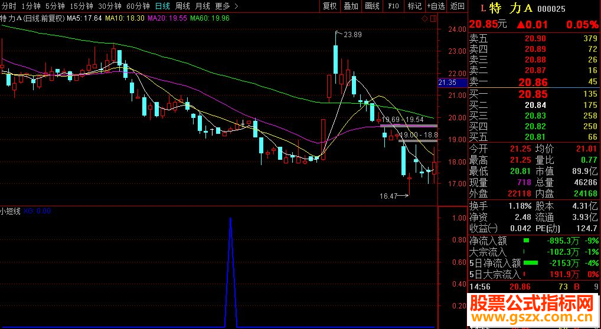Click the 最低 value 20.81

tap(521, 172)
